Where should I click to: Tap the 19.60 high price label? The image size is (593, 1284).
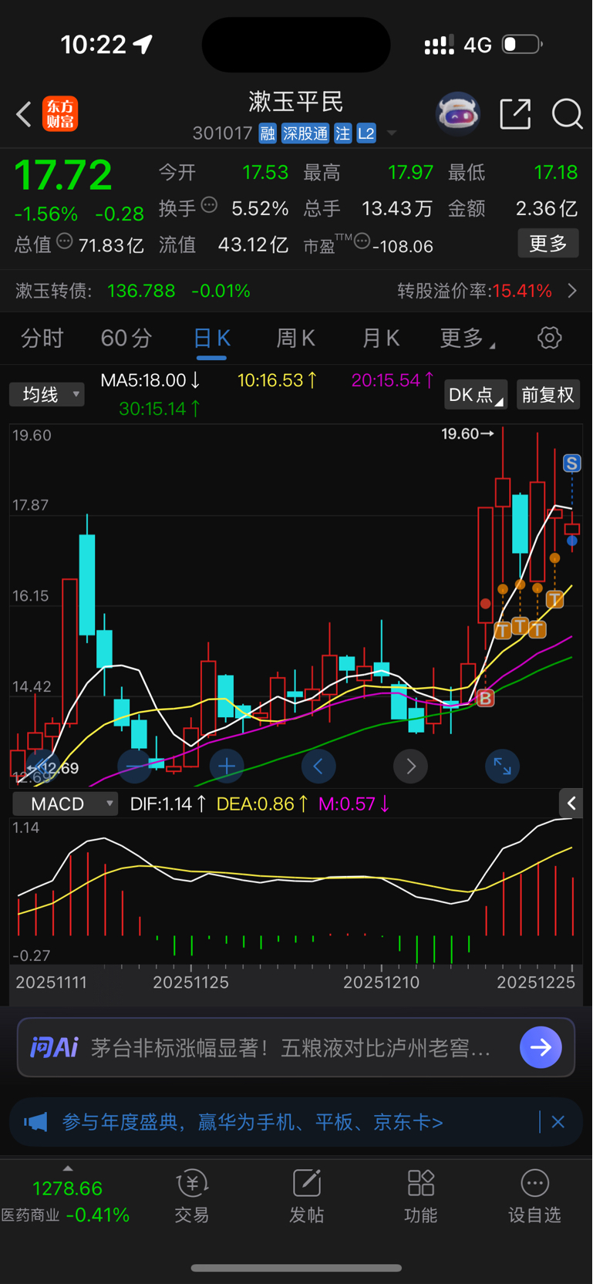(x=467, y=434)
